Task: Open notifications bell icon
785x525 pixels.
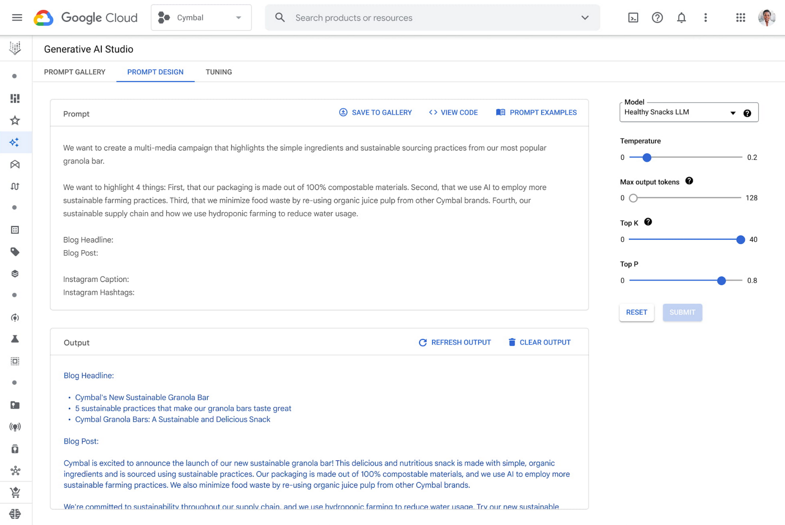Action: (681, 18)
